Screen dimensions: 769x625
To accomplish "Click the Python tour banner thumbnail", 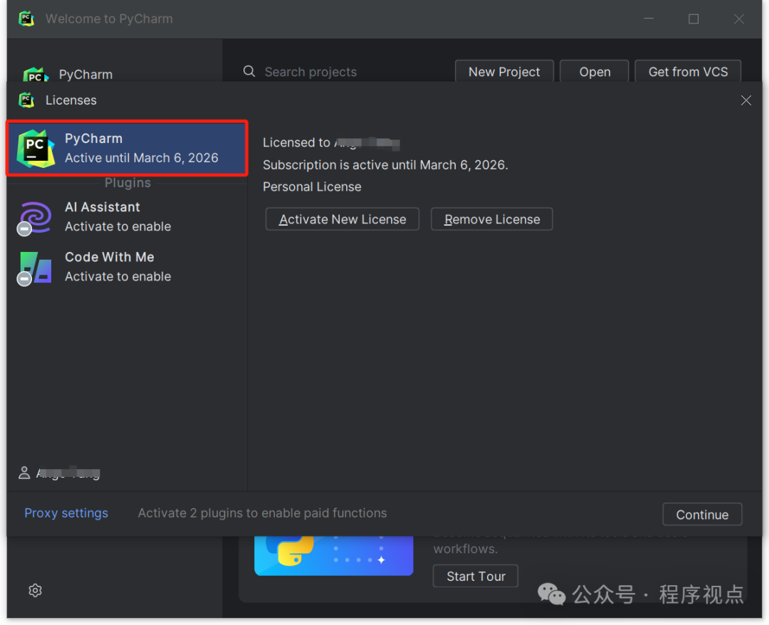I will (333, 555).
